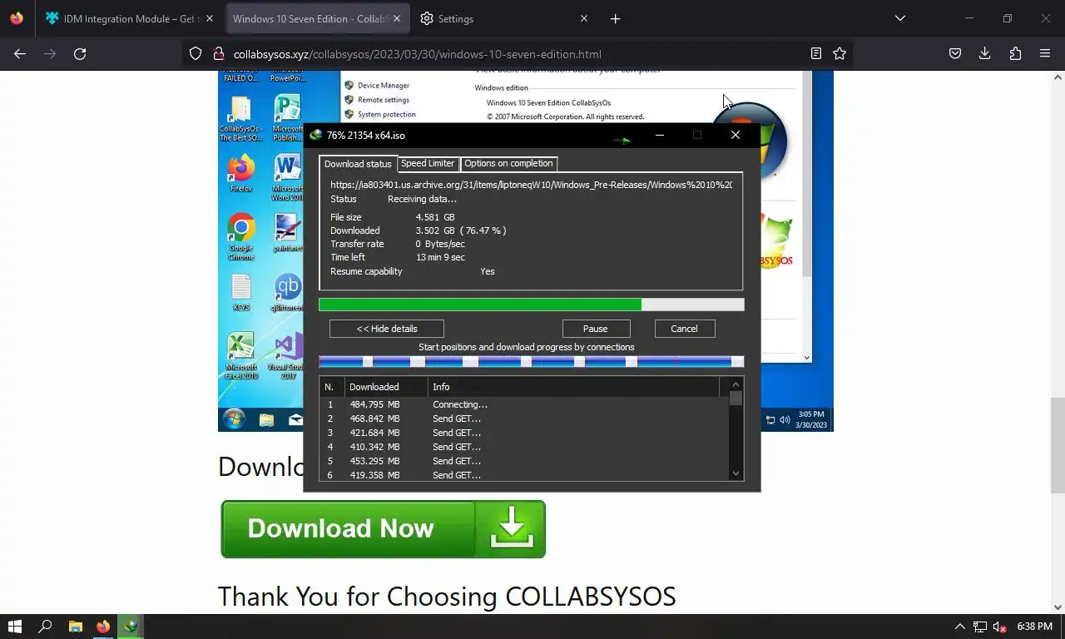Show hidden system tray icons
The image size is (1065, 639).
959,627
